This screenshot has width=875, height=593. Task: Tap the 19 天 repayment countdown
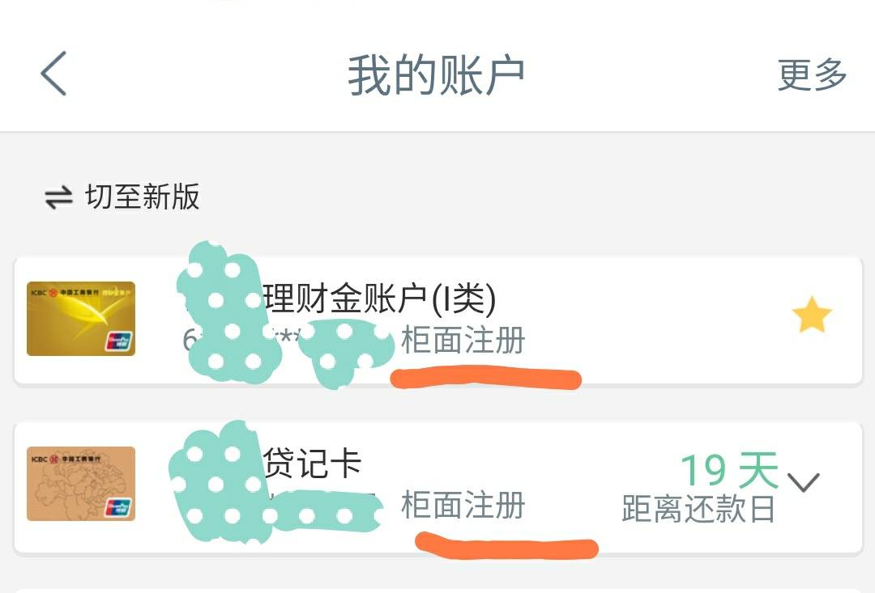[x=729, y=470]
